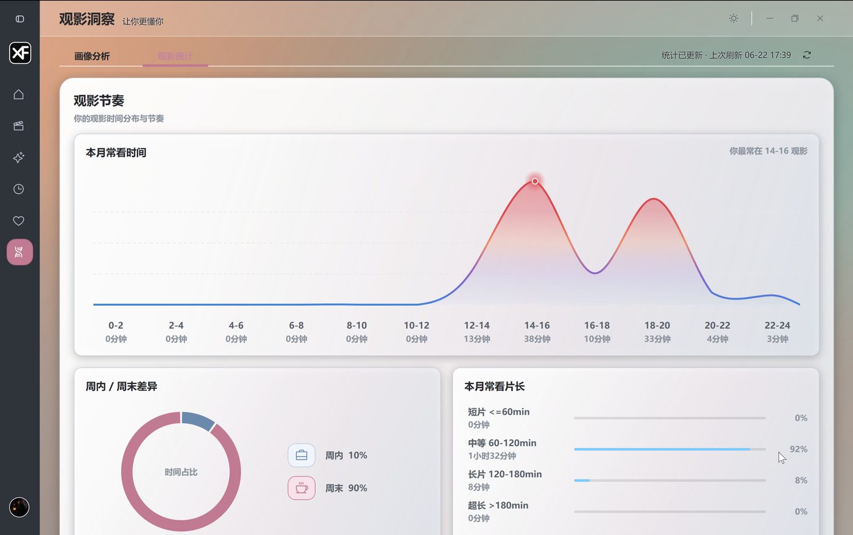This screenshot has width=853, height=535.
Task: Click the 3分钟 value
Action: coord(777,339)
